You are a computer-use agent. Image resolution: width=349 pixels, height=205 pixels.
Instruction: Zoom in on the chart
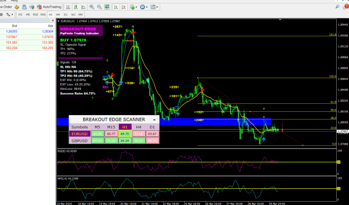tap(92, 7)
